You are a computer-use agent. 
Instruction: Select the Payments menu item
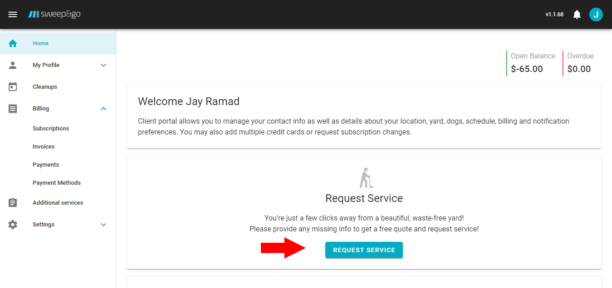[45, 164]
